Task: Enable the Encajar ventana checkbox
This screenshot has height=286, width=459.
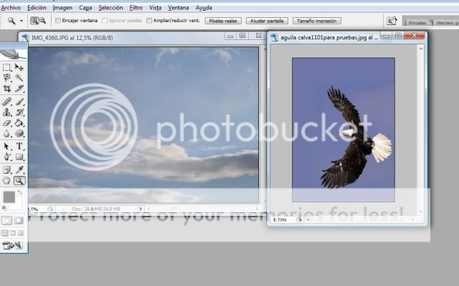Action: pos(58,21)
